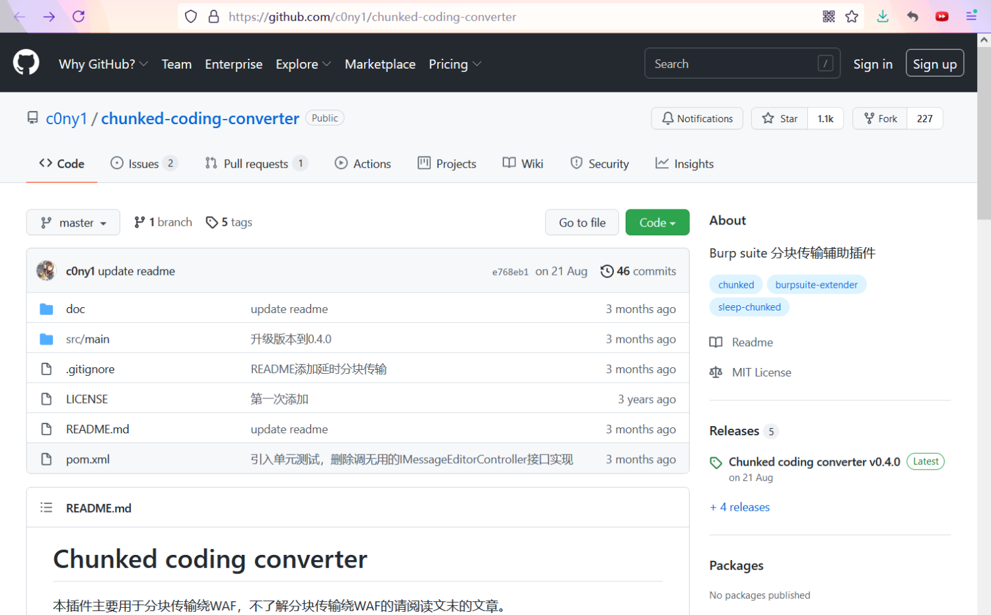The width and height of the screenshot is (991, 615).
Task: Click the tag icon beside latest release
Action: 716,462
